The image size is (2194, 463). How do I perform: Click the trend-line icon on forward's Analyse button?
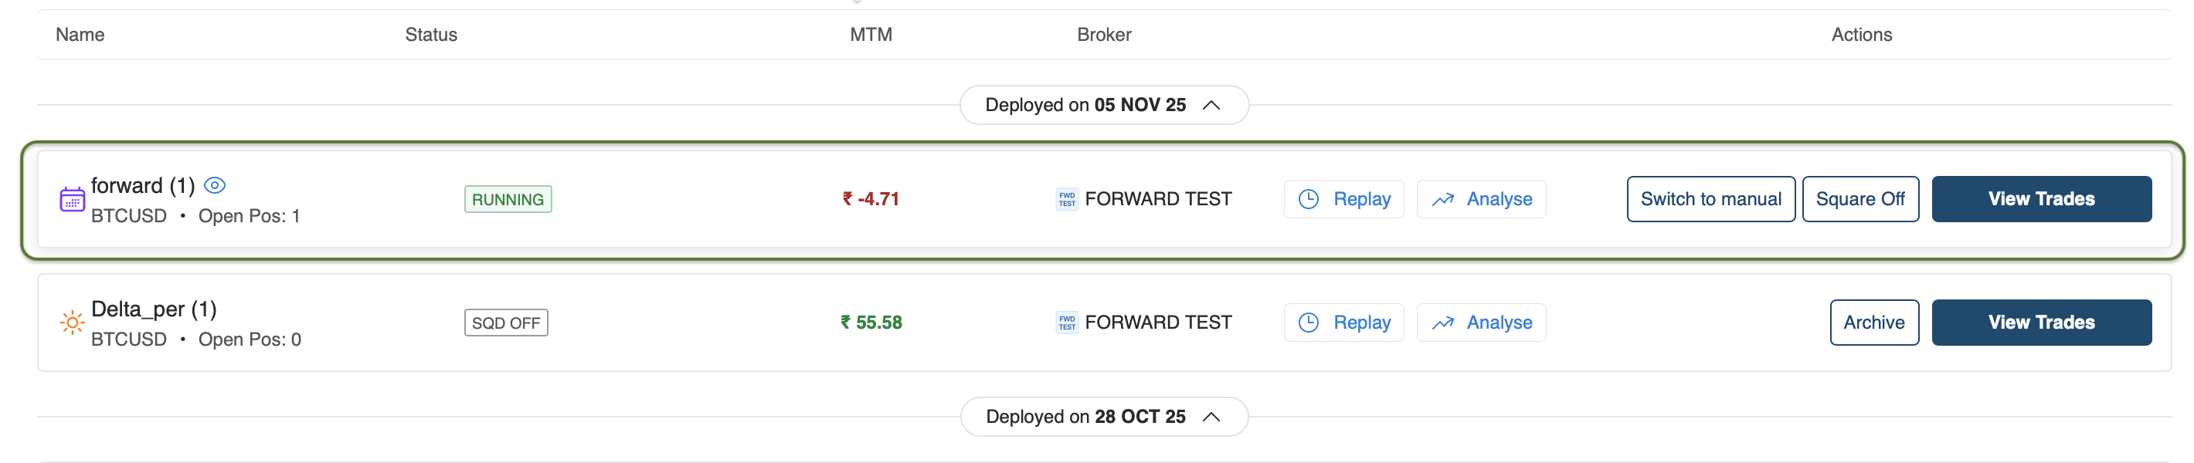pyautogui.click(x=1443, y=198)
